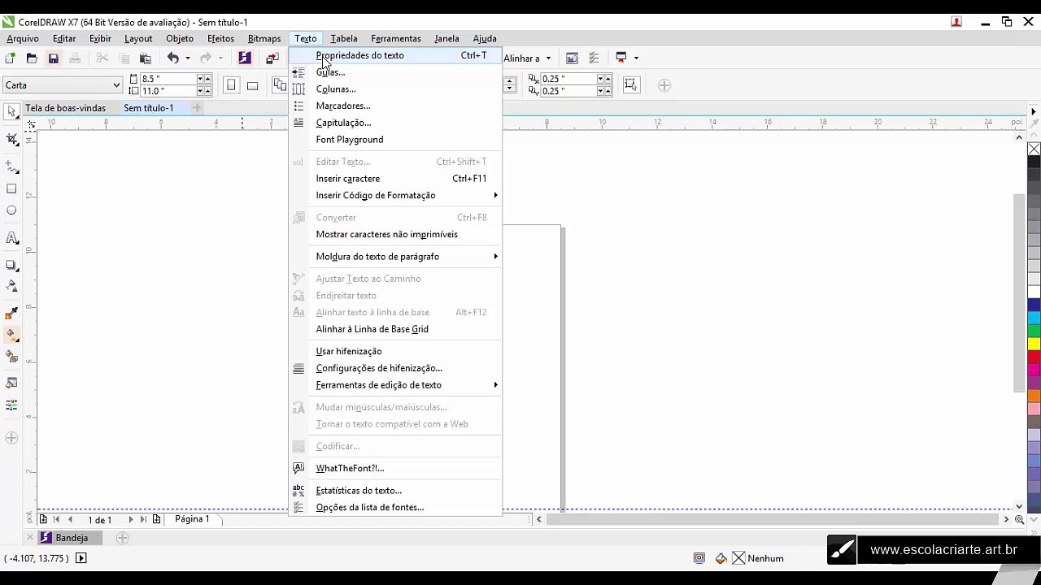Create a new document with the New icon

10,58
